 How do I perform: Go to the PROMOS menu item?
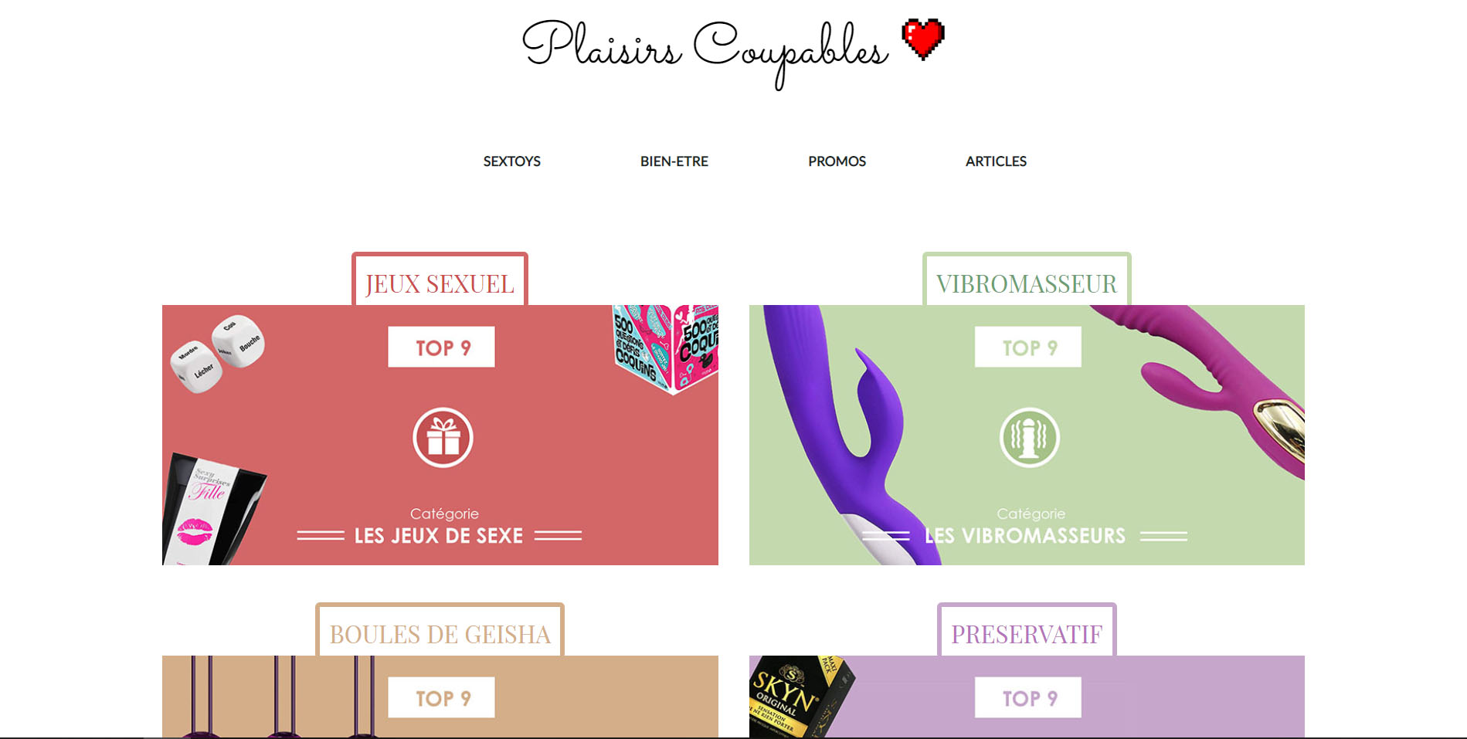click(x=837, y=161)
